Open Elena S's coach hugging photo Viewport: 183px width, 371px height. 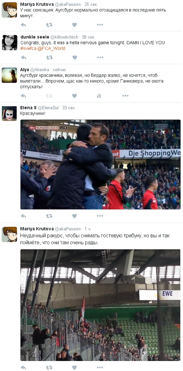pyautogui.click(x=100, y=164)
